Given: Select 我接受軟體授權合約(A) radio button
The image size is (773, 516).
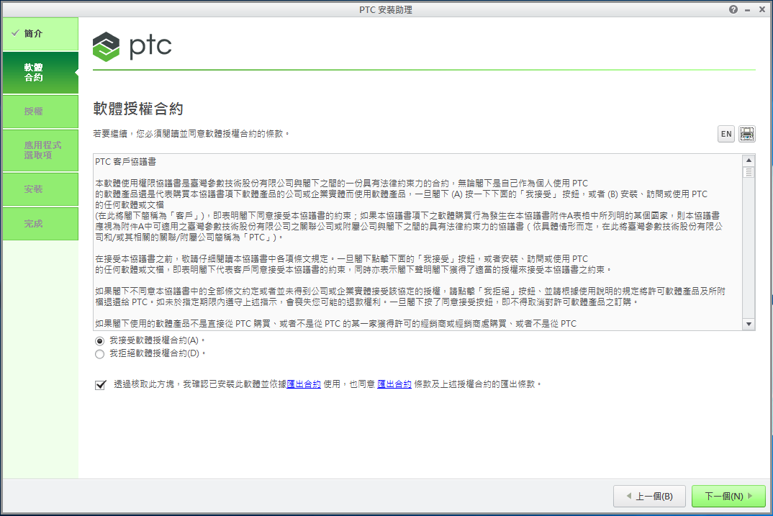Looking at the screenshot, I should tap(100, 340).
